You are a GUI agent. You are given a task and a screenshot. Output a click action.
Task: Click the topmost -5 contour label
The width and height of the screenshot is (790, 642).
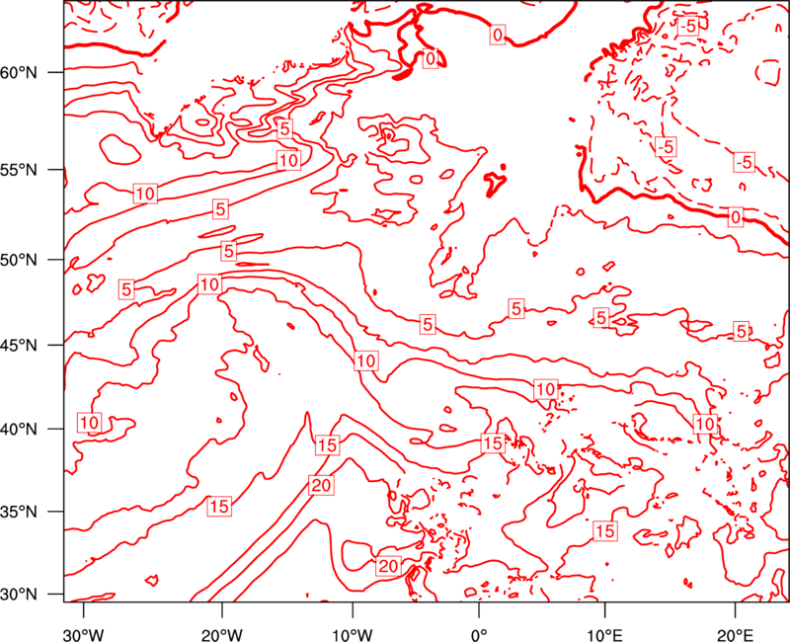[687, 26]
